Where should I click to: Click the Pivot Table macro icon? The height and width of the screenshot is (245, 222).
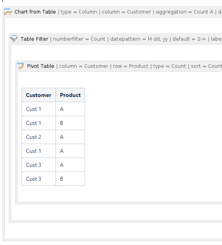[20, 66]
